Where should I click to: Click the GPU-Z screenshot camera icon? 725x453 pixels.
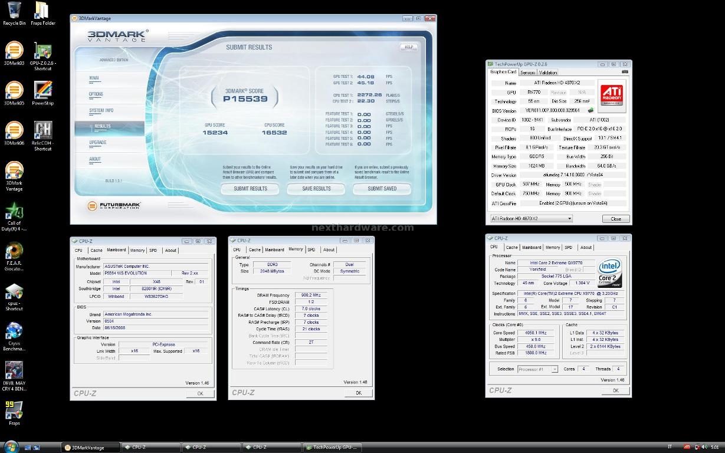tap(625, 72)
